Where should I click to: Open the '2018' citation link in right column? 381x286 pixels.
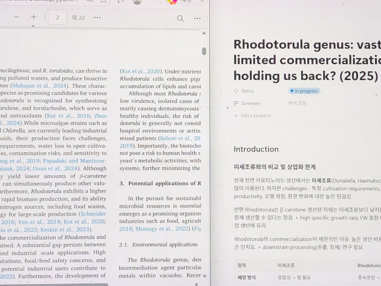click(x=126, y=228)
